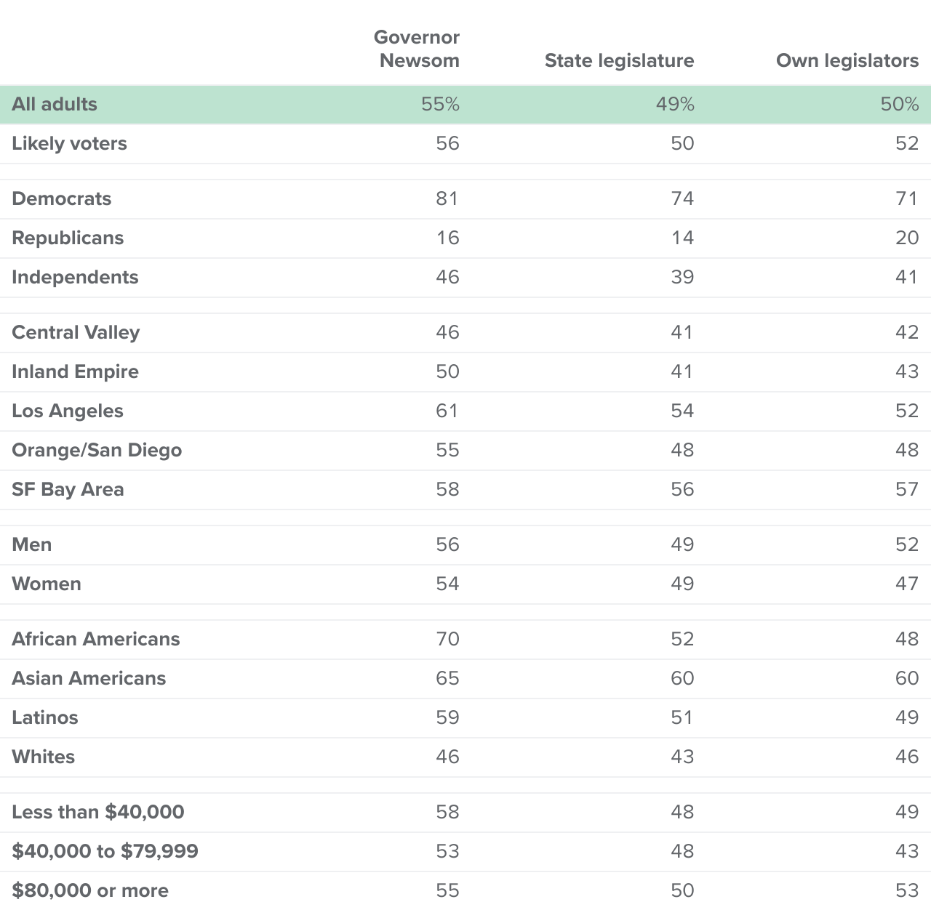Select the Latinos row label
Image resolution: width=931 pixels, height=910 pixels.
click(45, 717)
